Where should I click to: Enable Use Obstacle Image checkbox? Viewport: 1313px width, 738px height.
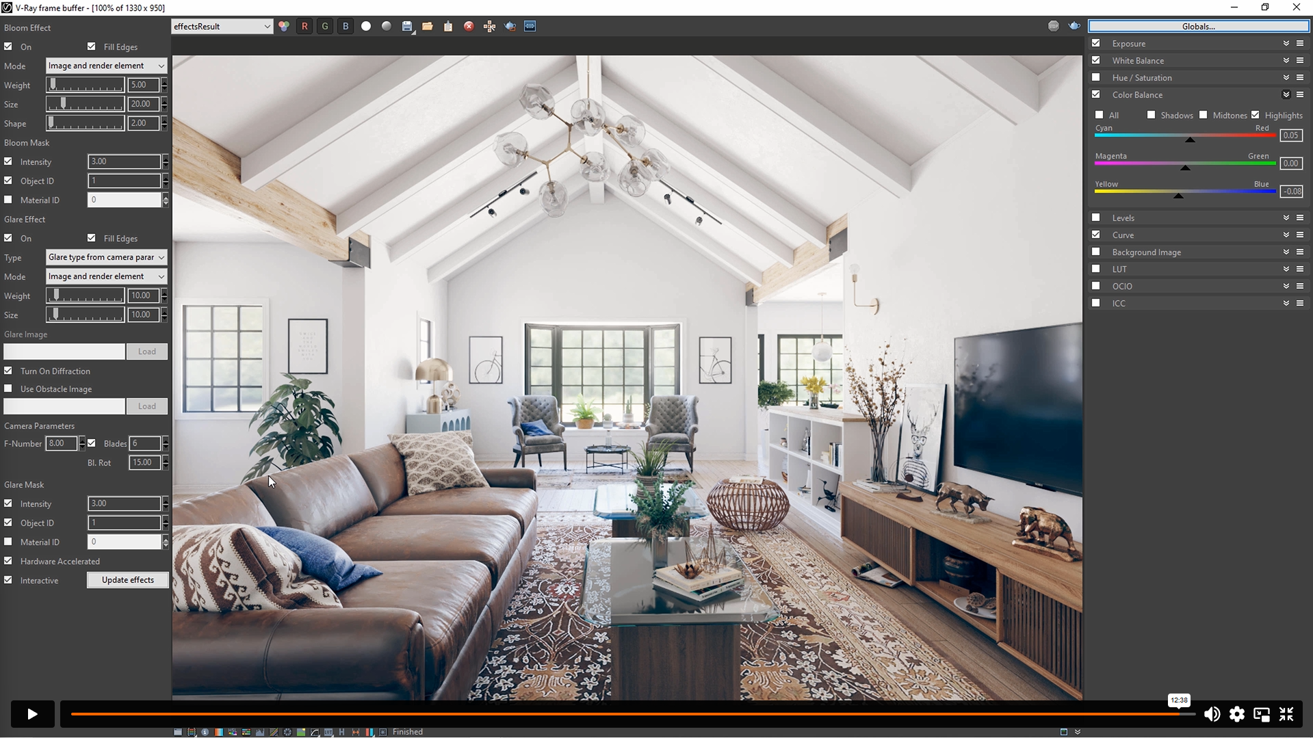[x=8, y=388]
